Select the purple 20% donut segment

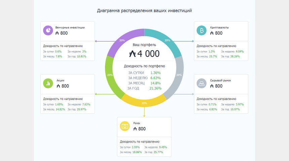tap(122, 40)
